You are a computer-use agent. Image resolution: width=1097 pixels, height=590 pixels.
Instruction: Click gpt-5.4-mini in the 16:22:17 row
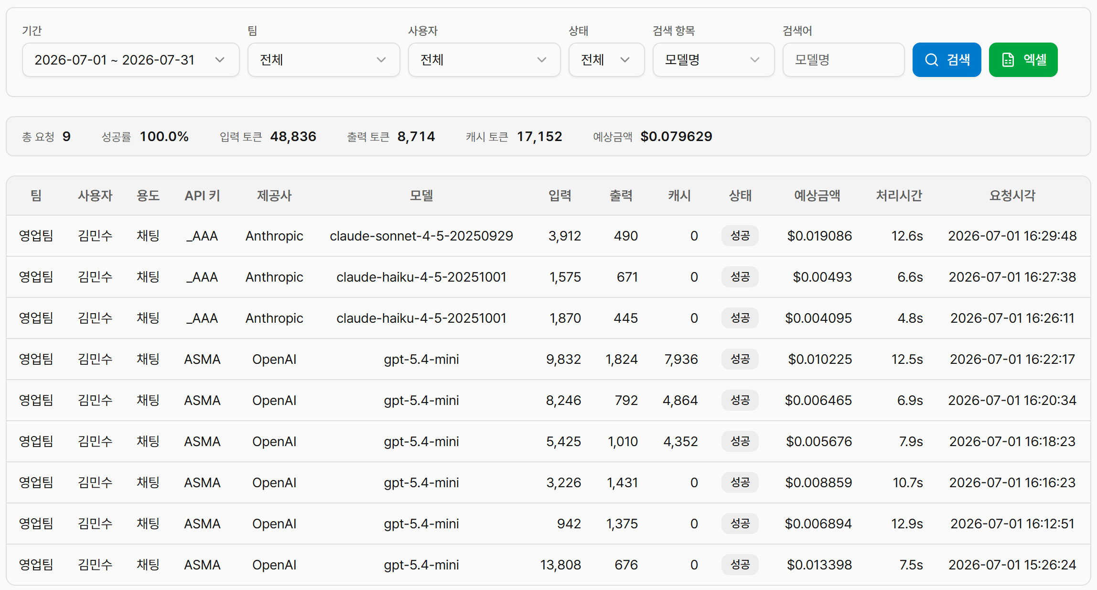(x=421, y=359)
